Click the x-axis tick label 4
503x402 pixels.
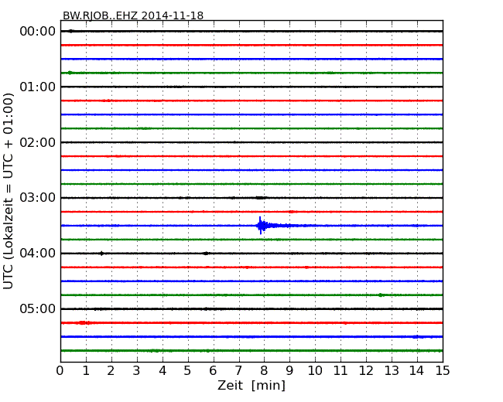(x=163, y=371)
